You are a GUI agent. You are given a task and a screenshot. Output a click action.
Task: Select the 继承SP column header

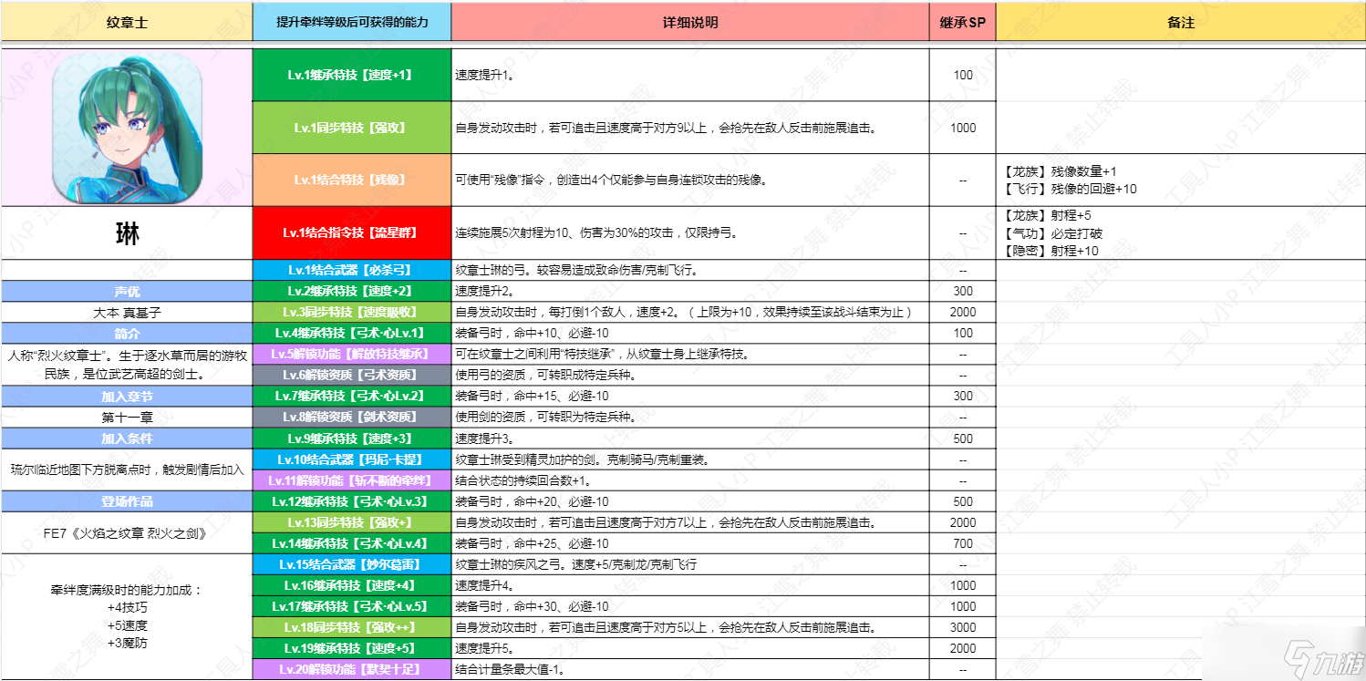[963, 22]
